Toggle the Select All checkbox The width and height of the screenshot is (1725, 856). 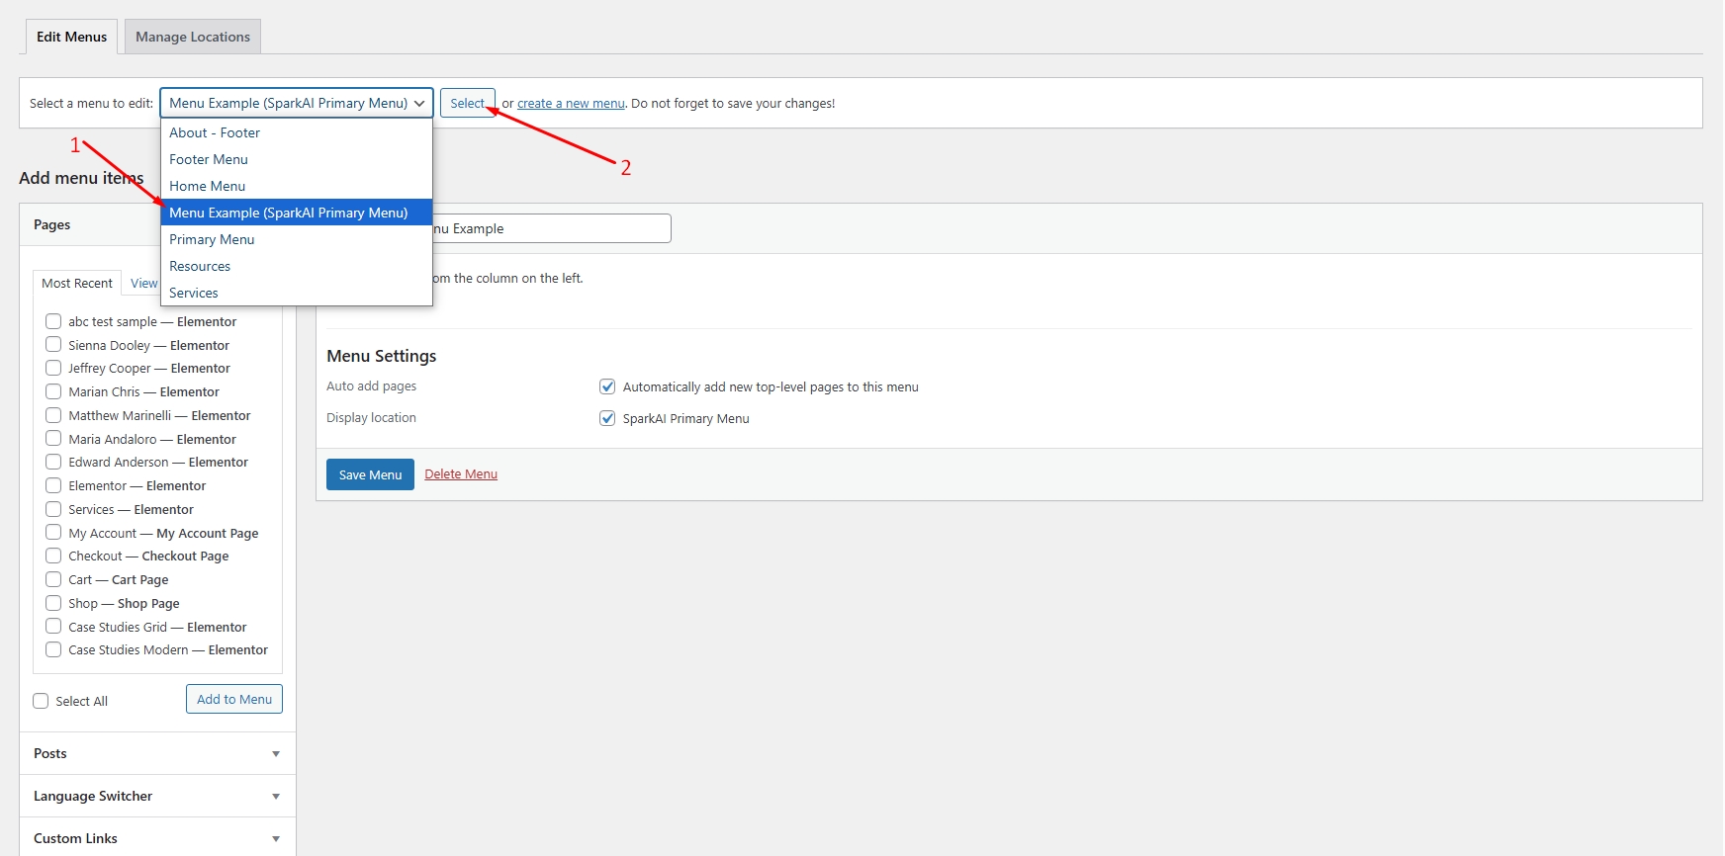(41, 701)
